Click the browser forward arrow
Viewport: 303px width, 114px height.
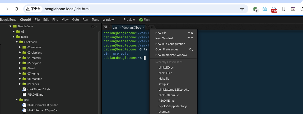pyautogui.click(x=7, y=9)
